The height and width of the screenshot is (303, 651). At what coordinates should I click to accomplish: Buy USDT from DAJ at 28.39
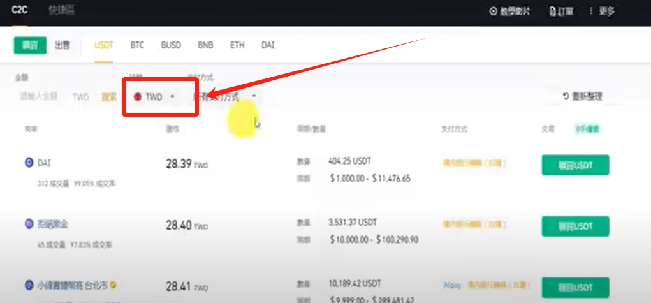click(575, 165)
